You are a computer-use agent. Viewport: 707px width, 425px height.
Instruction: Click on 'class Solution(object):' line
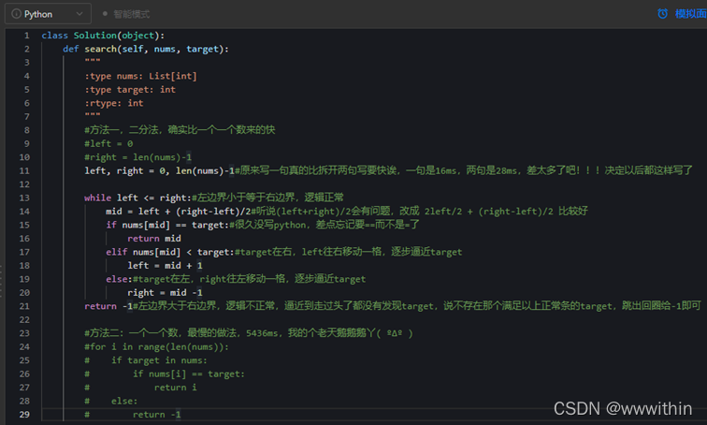103,36
